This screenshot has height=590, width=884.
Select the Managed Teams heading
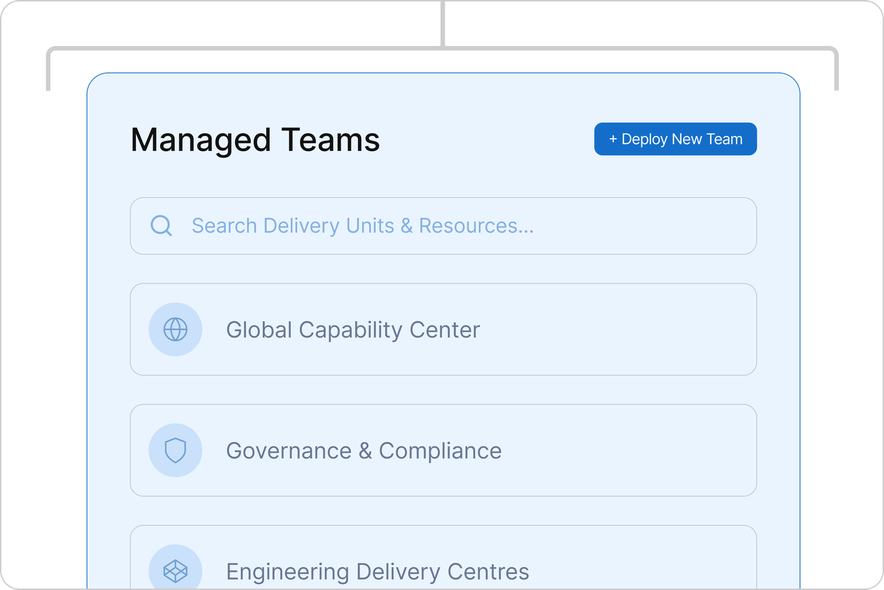tap(255, 140)
